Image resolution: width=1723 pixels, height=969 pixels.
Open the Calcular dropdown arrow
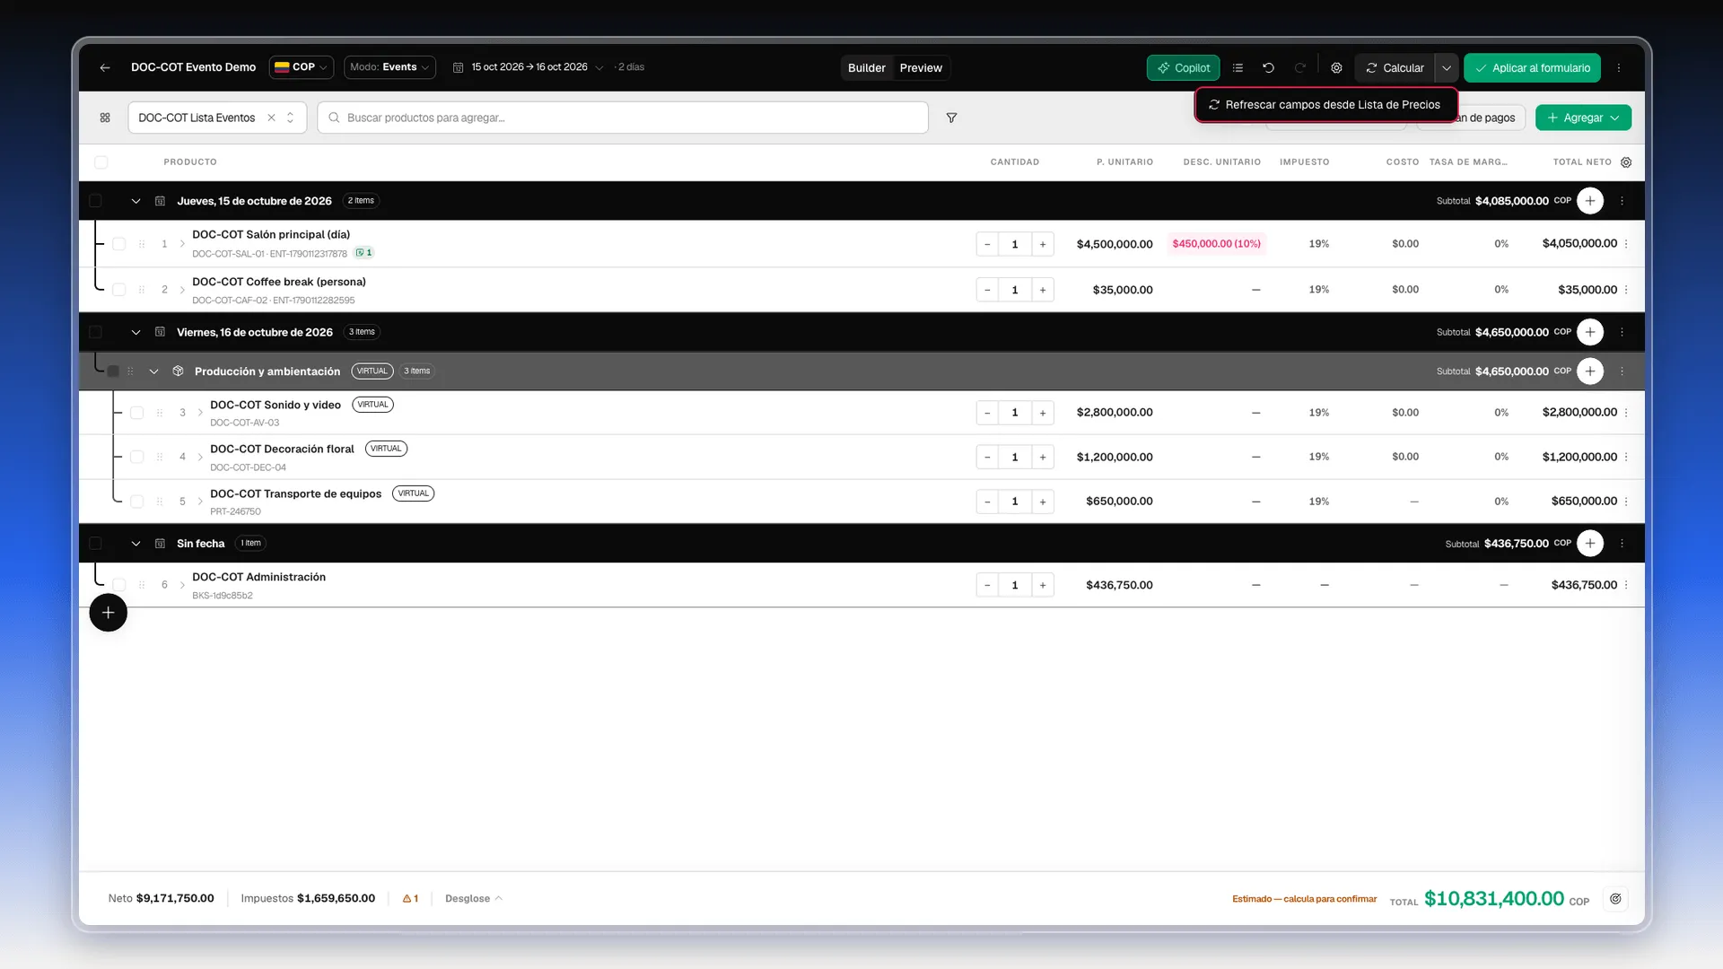1447,67
